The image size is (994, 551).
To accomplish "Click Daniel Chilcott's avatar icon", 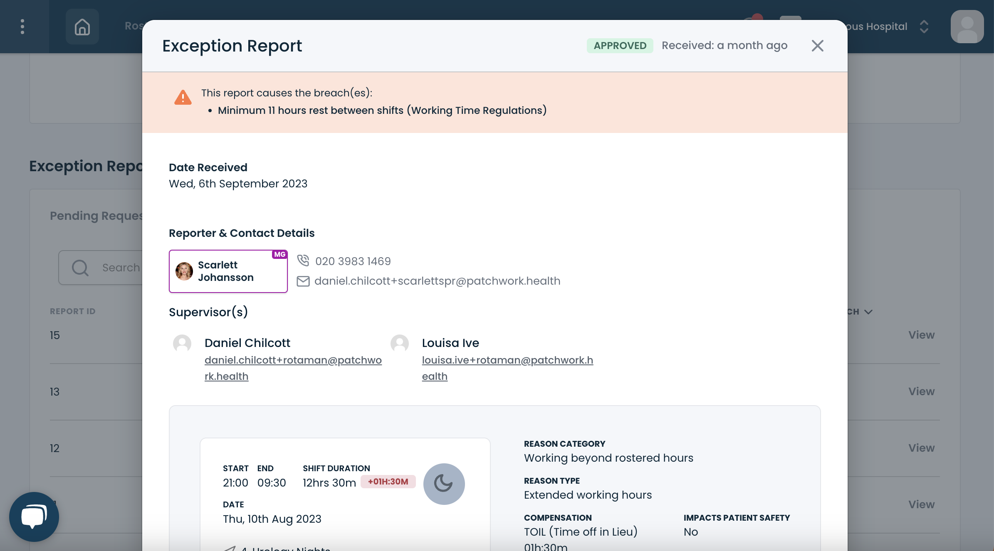I will coord(182,344).
